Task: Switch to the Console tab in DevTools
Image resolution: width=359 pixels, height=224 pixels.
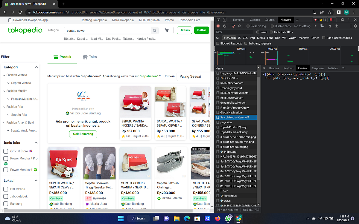Action: click(255, 19)
